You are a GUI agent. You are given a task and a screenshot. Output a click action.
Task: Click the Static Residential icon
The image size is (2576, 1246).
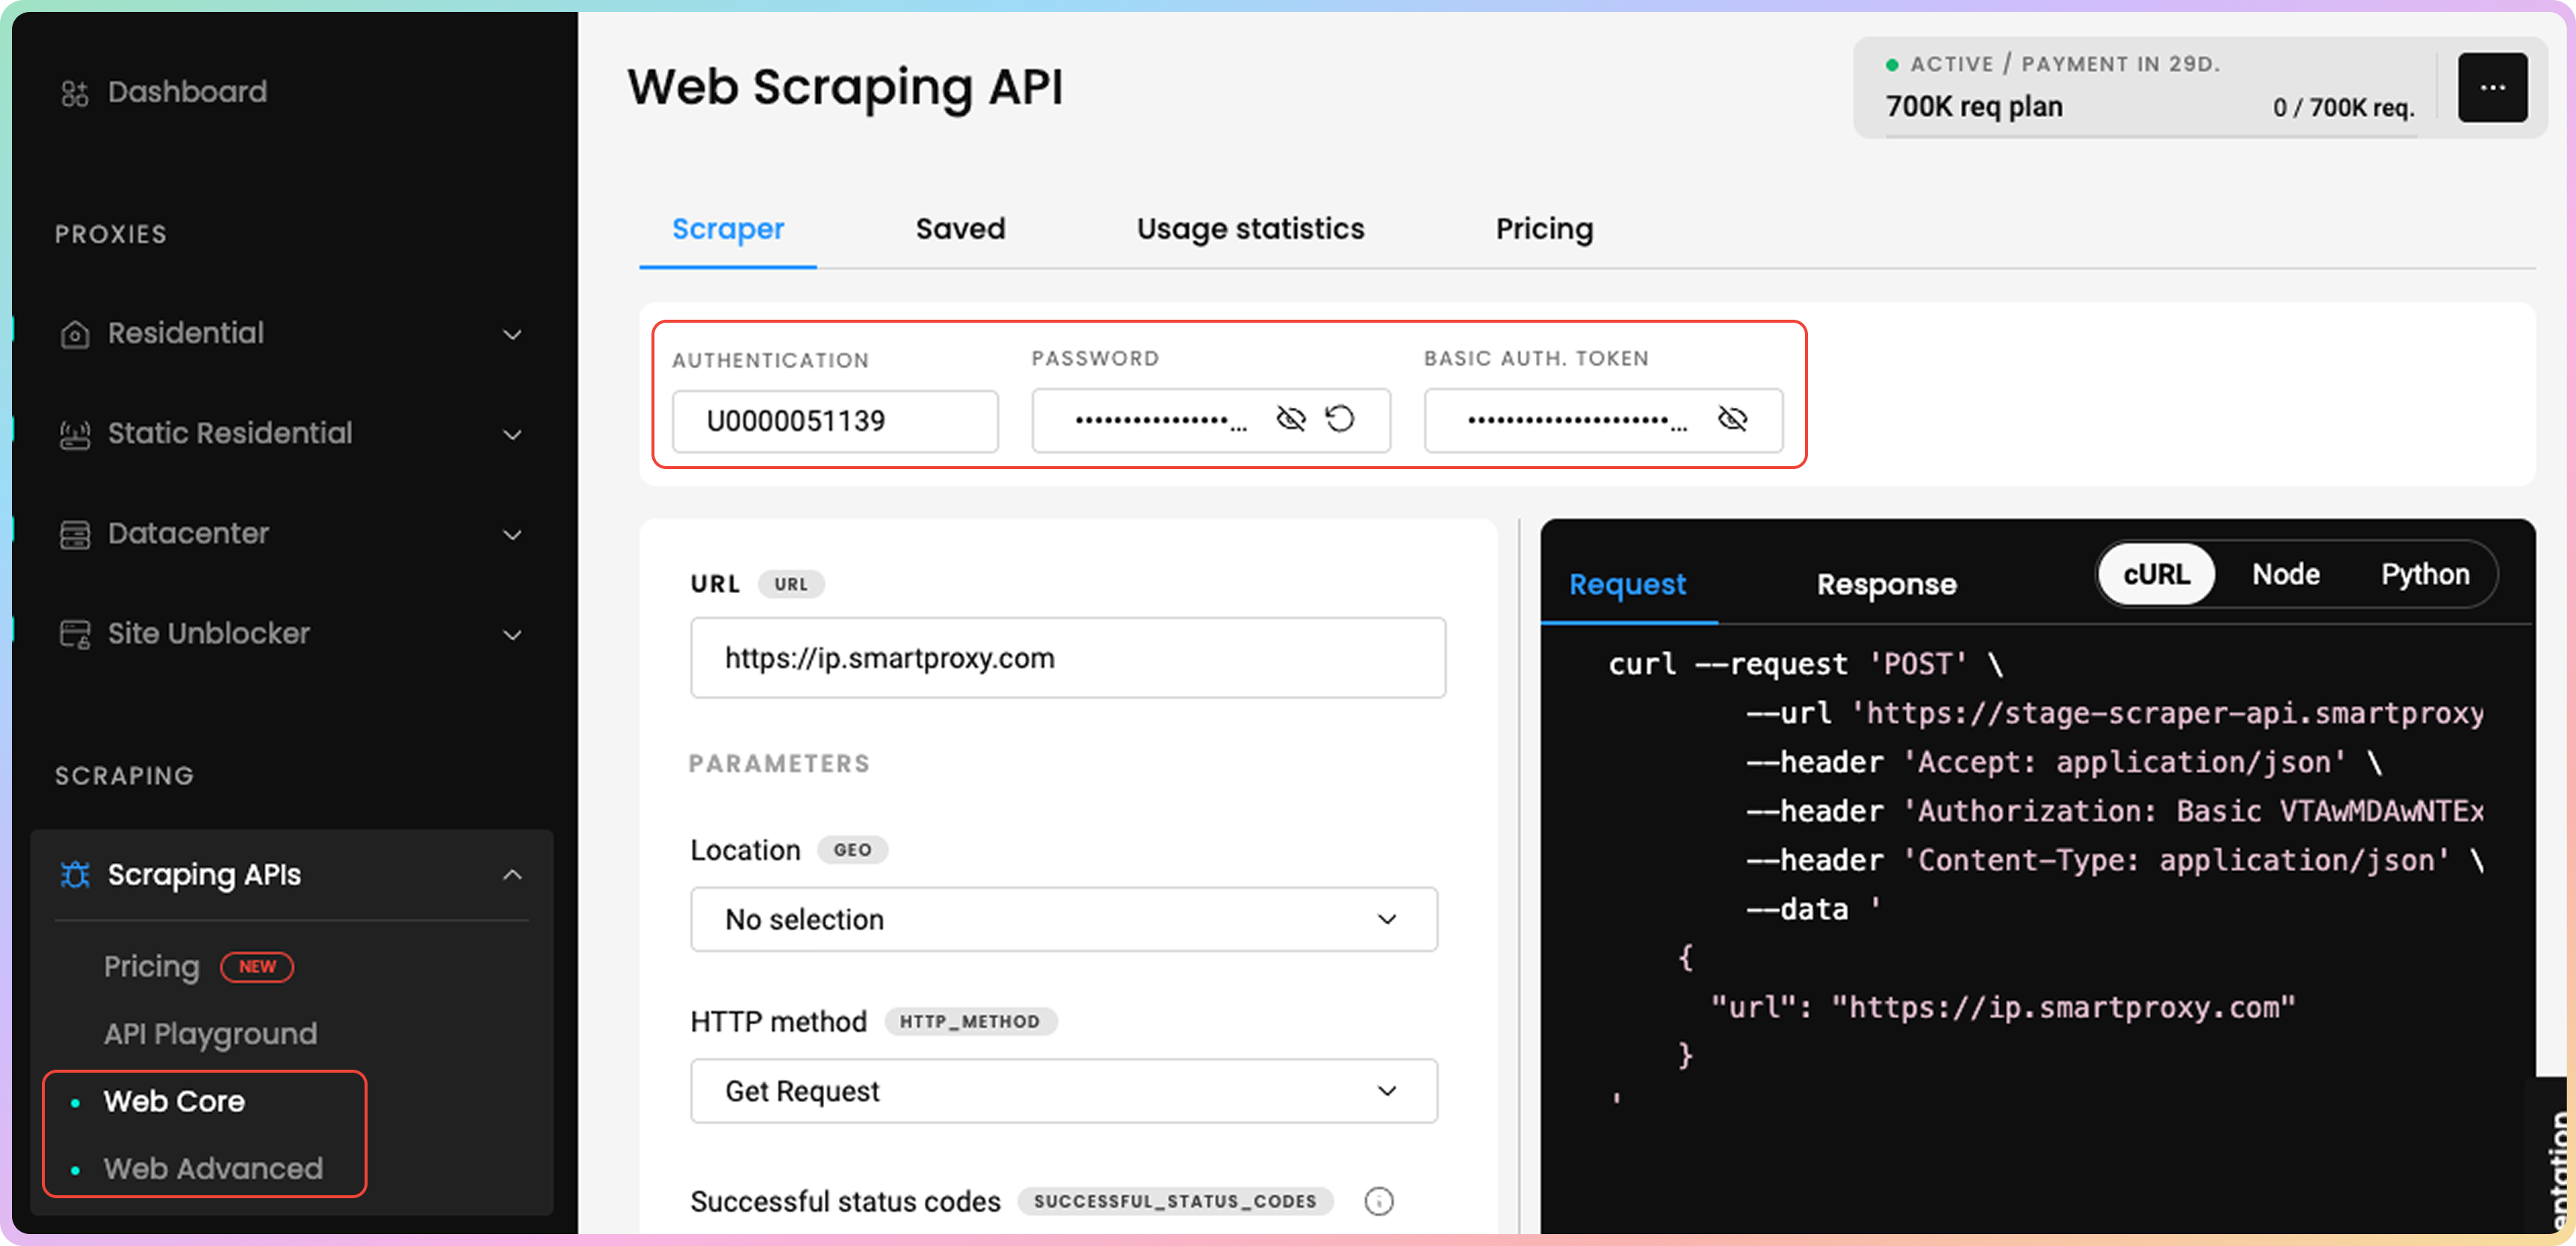(75, 434)
